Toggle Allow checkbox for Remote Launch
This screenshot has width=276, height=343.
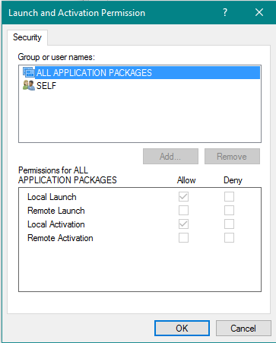(x=183, y=210)
